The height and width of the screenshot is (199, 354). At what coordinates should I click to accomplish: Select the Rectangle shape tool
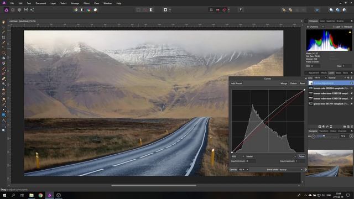pos(3,115)
